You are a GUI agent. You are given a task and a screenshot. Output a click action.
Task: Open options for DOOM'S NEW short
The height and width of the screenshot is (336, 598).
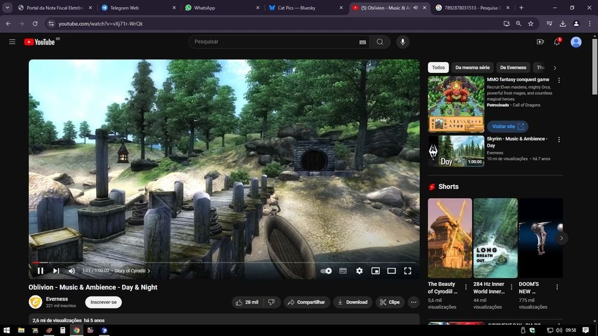tap(557, 287)
